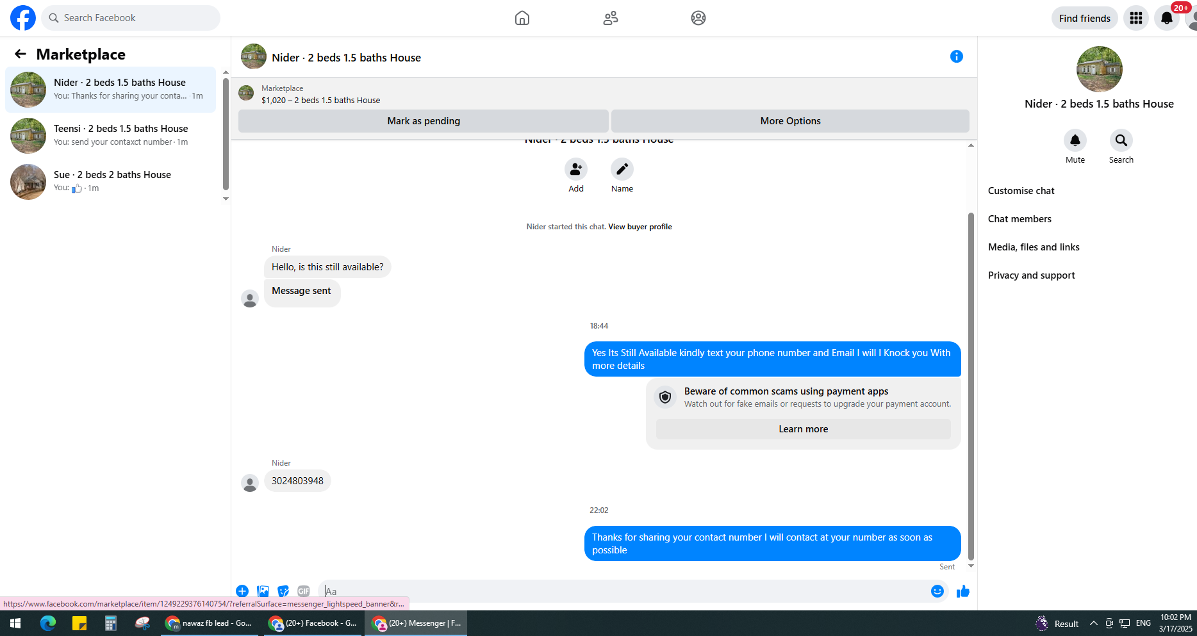The width and height of the screenshot is (1197, 636).
Task: Click the More Options button
Action: coord(790,121)
